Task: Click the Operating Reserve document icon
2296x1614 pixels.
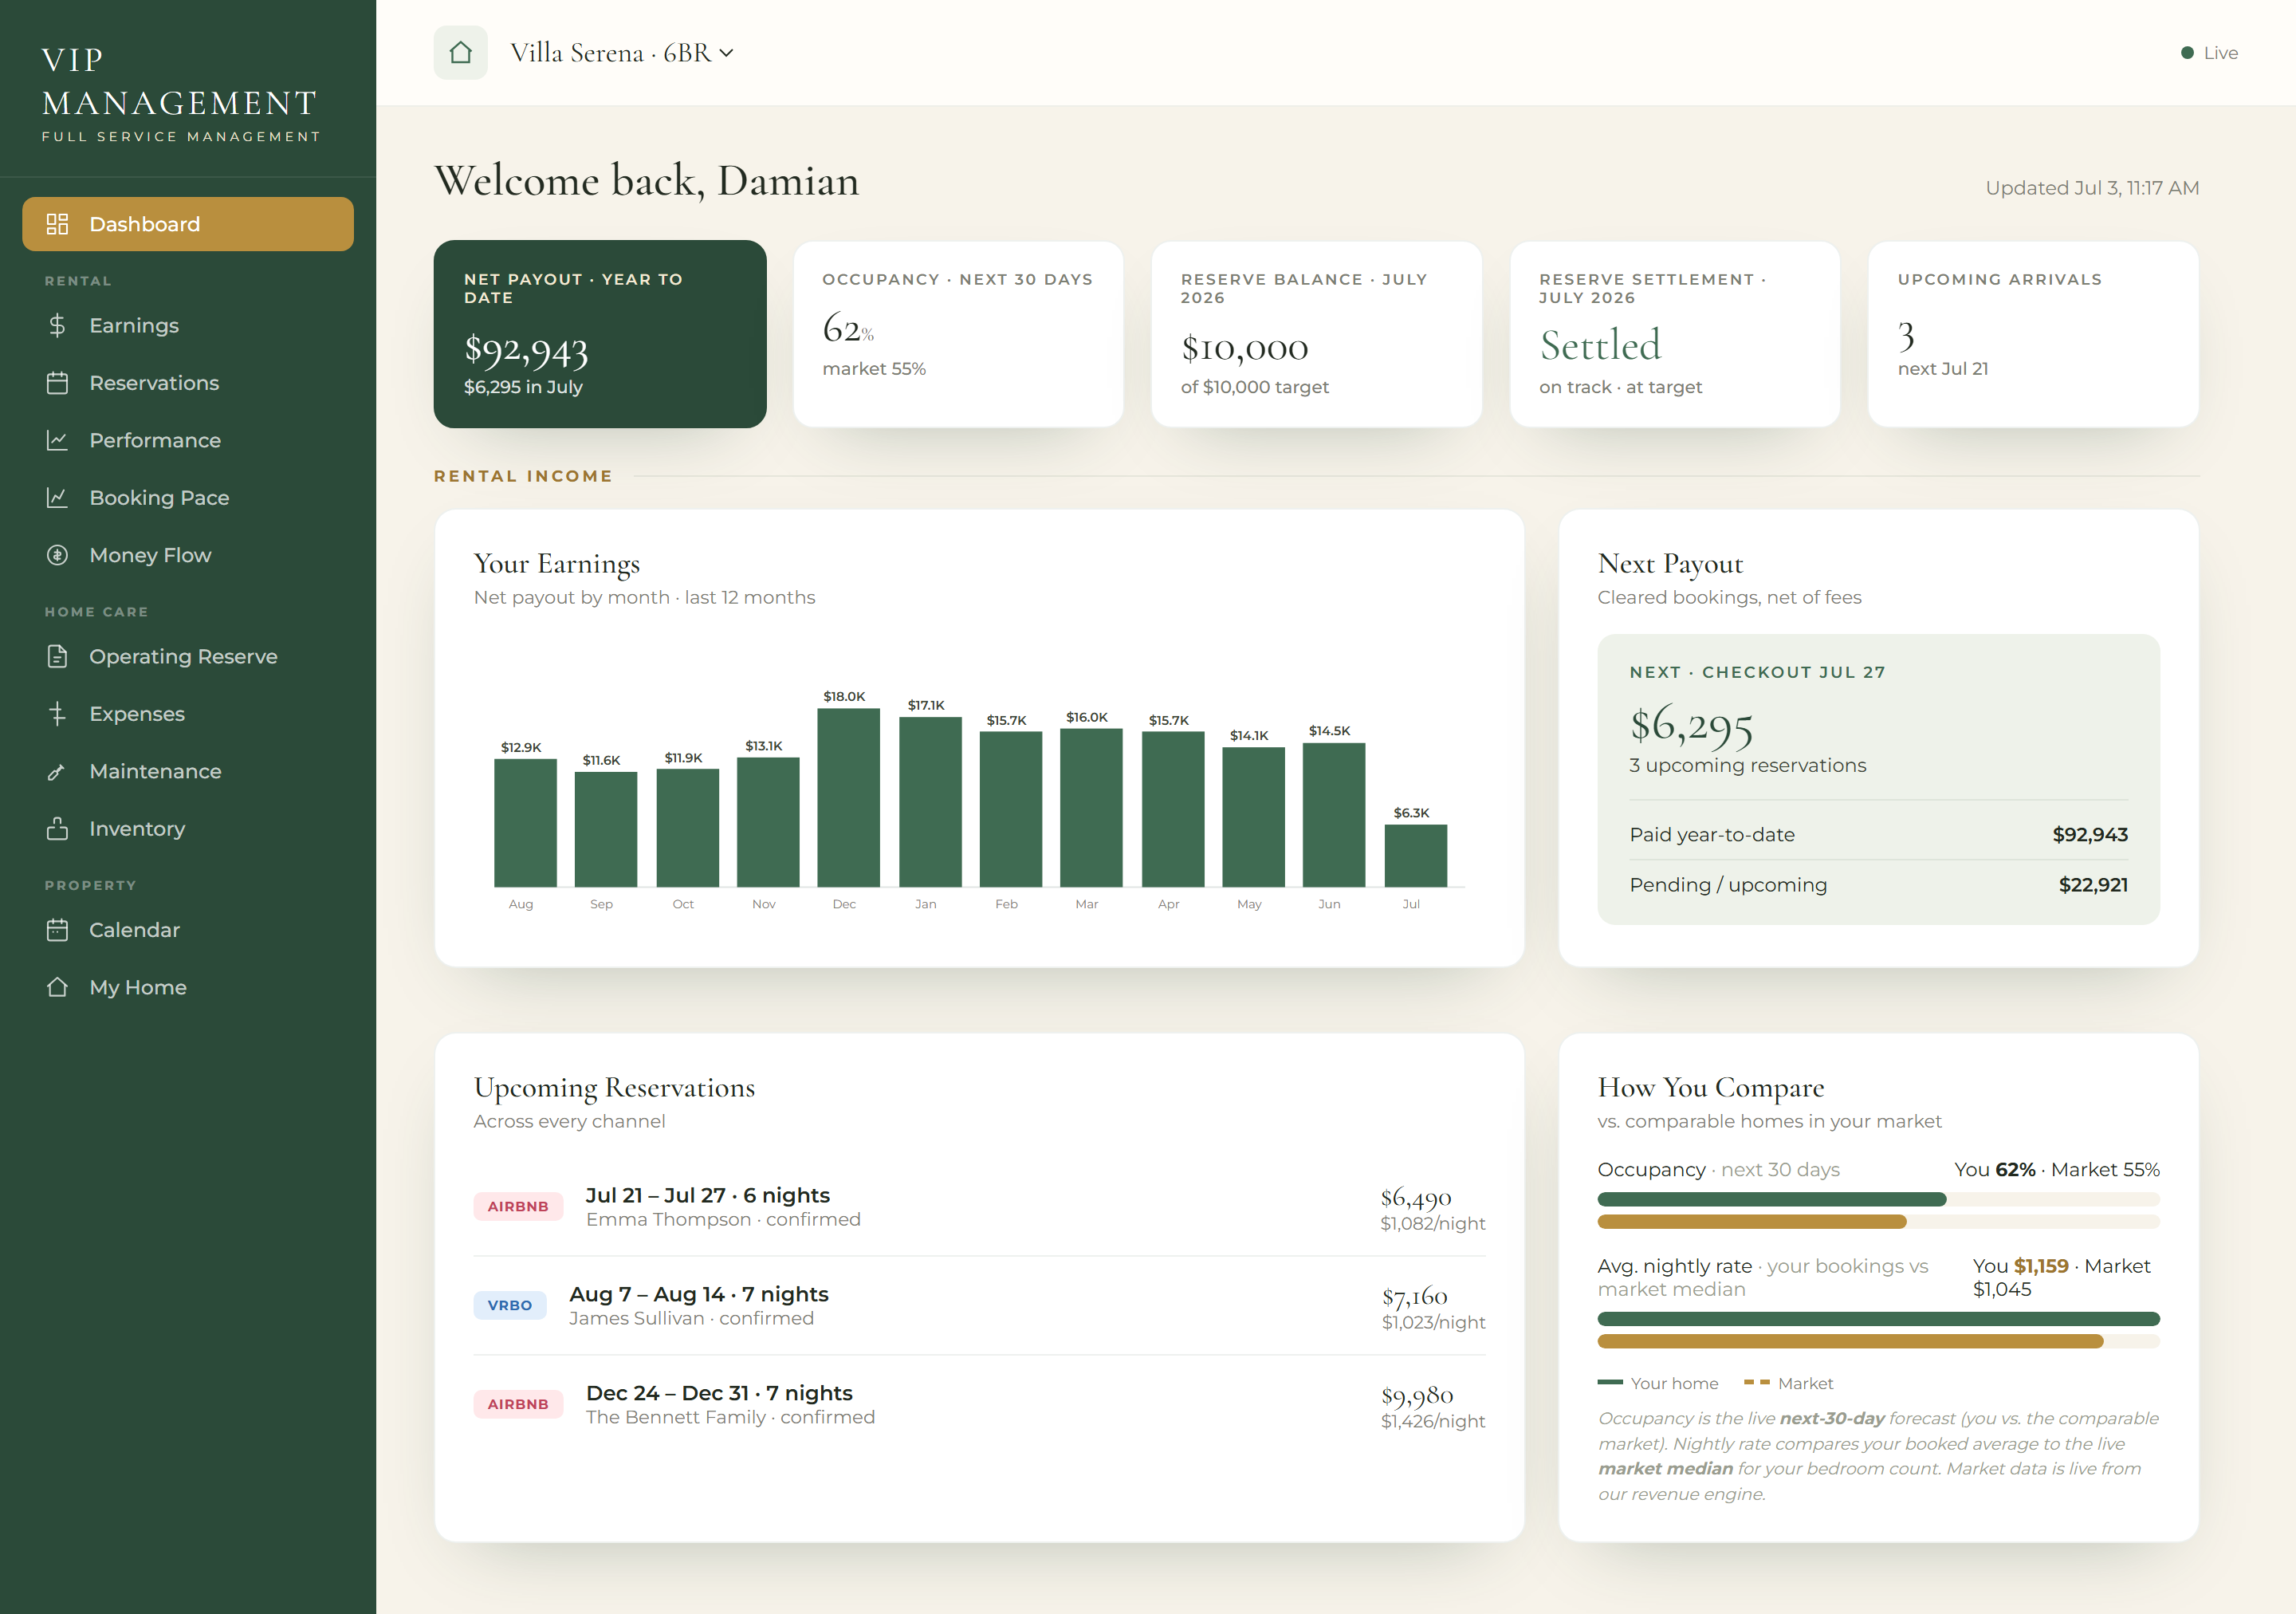Action: [x=57, y=656]
